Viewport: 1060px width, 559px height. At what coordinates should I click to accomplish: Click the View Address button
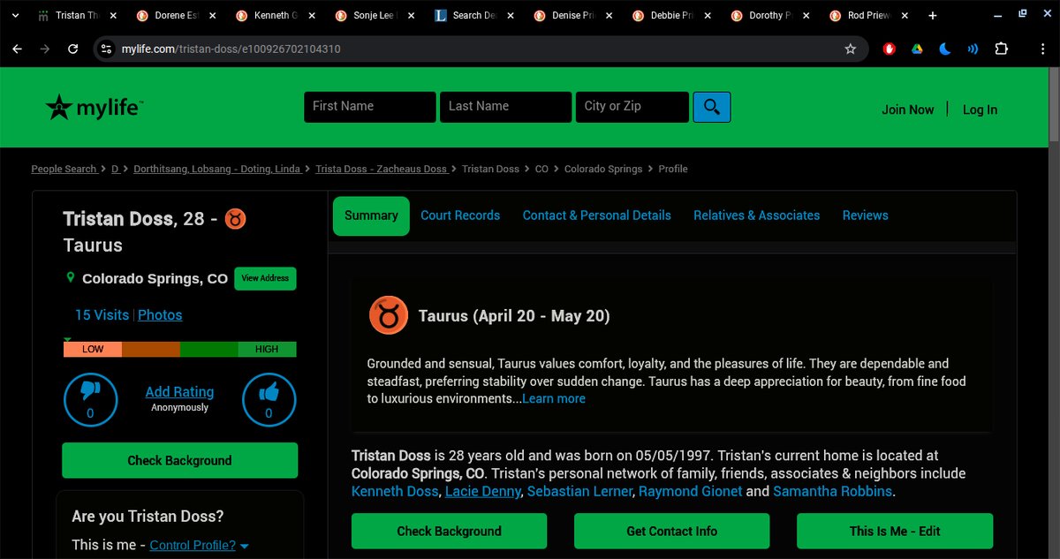265,278
